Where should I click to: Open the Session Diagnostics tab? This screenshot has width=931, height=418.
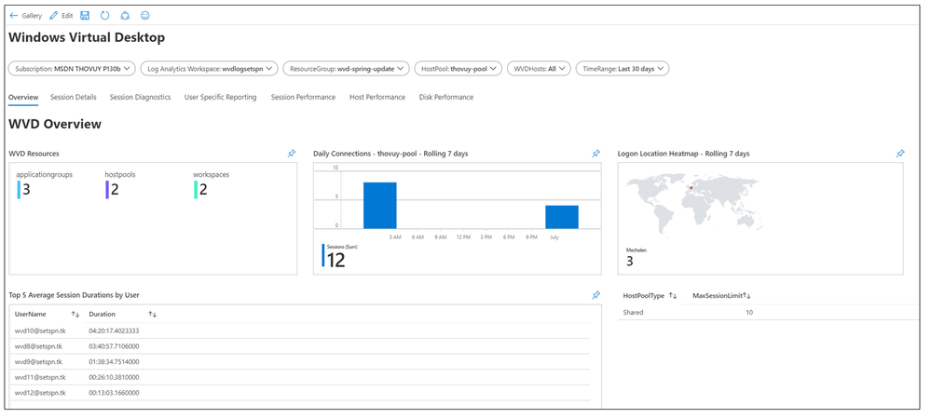tap(140, 97)
